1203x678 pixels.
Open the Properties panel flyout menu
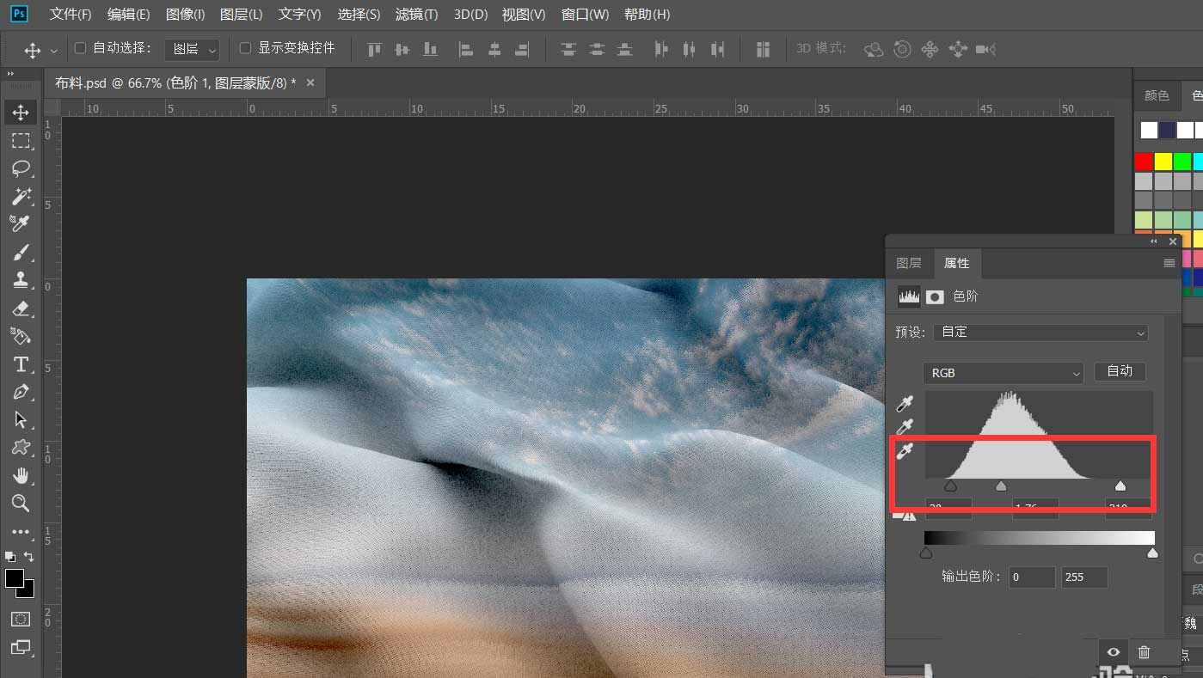point(1169,263)
